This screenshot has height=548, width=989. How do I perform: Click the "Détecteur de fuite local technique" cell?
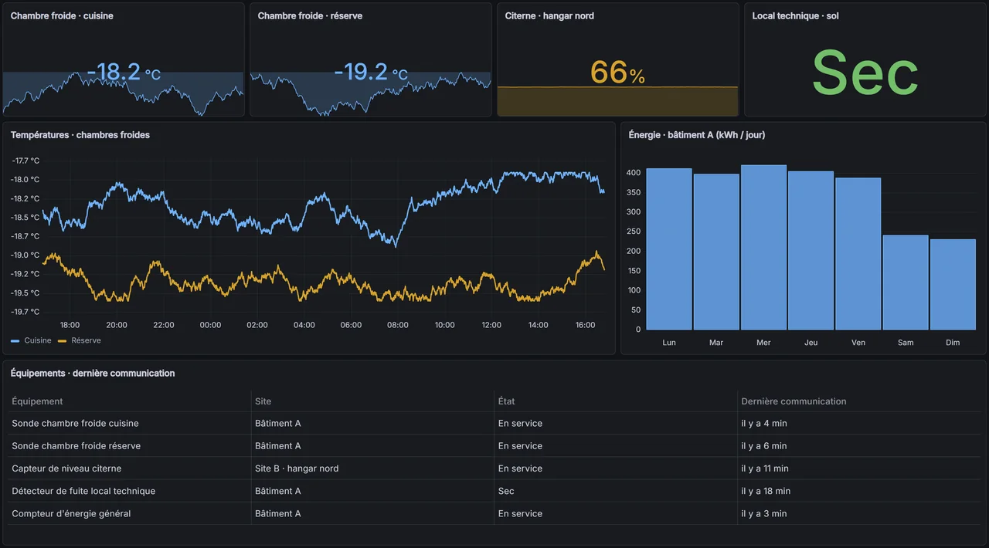coord(130,491)
